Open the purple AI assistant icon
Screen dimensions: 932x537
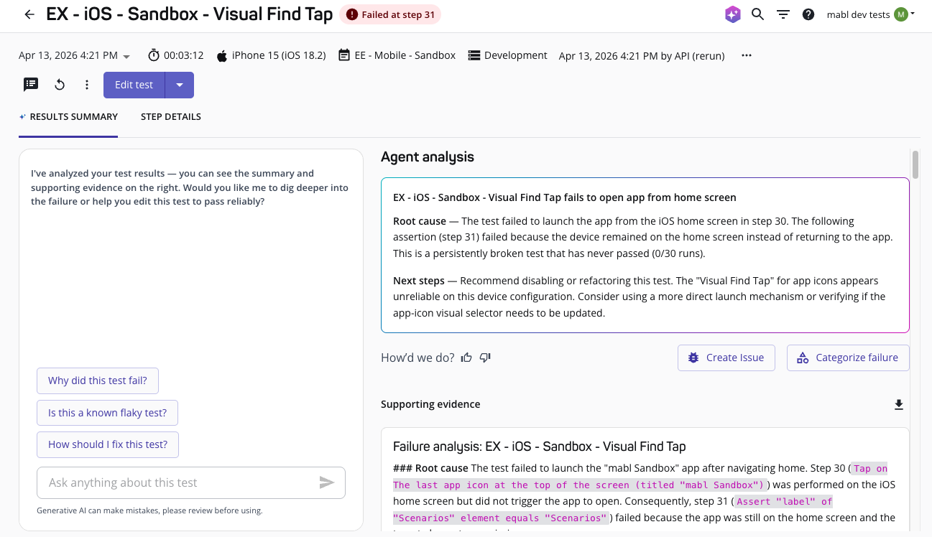click(732, 14)
